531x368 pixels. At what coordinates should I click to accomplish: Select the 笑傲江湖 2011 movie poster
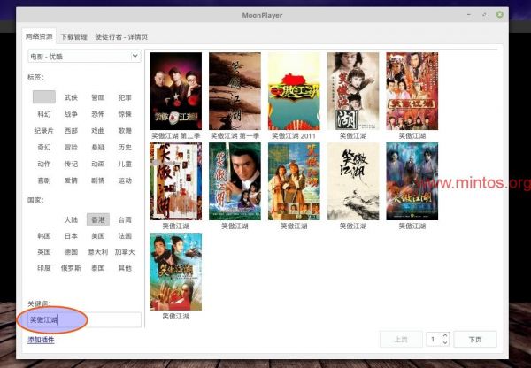click(293, 91)
